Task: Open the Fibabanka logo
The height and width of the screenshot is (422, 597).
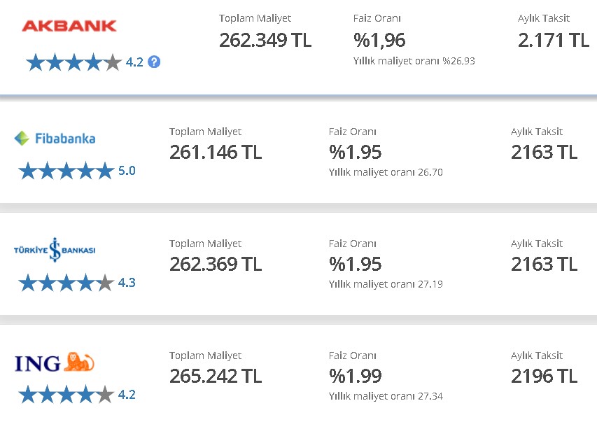Action: click(55, 139)
